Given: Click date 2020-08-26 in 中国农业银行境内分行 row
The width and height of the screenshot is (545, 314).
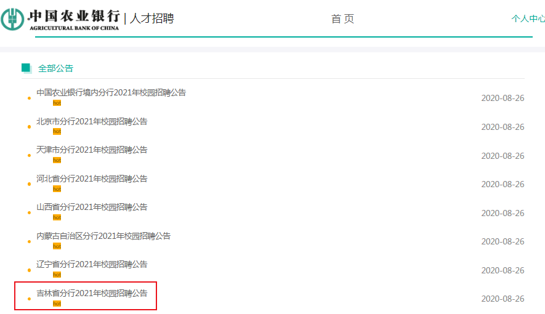Looking at the screenshot, I should (503, 99).
